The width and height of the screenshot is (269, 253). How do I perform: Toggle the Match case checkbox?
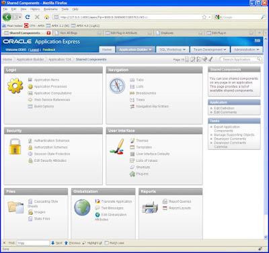coord(106,243)
